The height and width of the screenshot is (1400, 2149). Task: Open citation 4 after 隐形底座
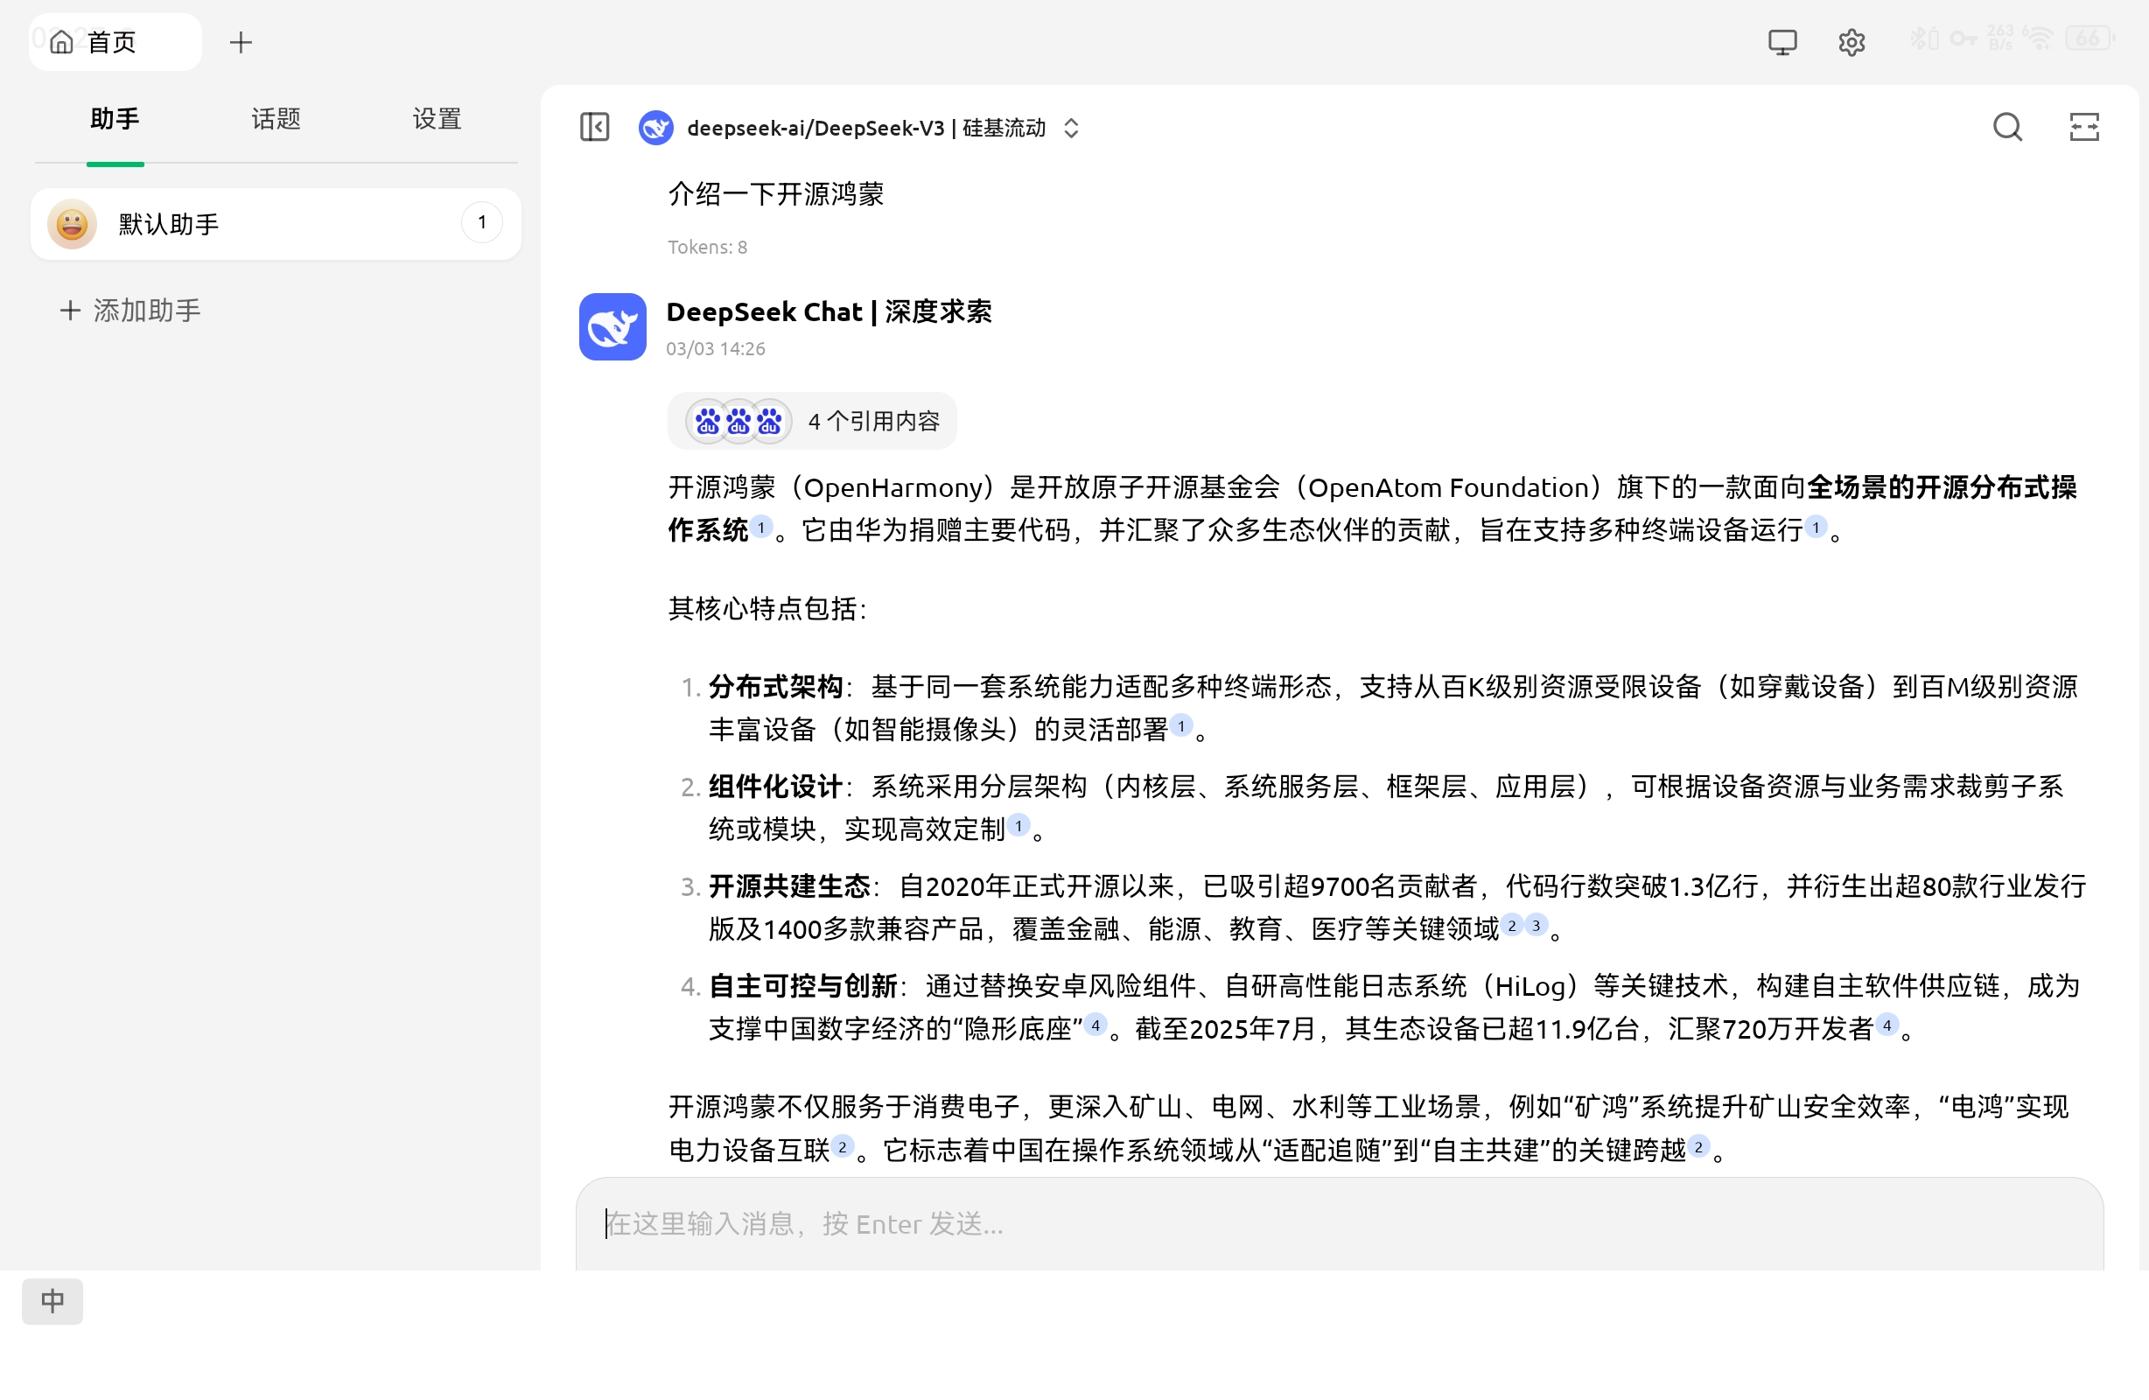pos(1095,1025)
